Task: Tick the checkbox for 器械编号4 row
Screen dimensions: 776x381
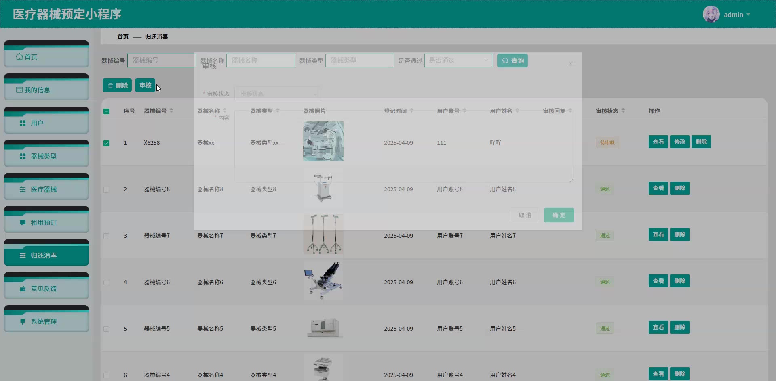Action: click(106, 375)
